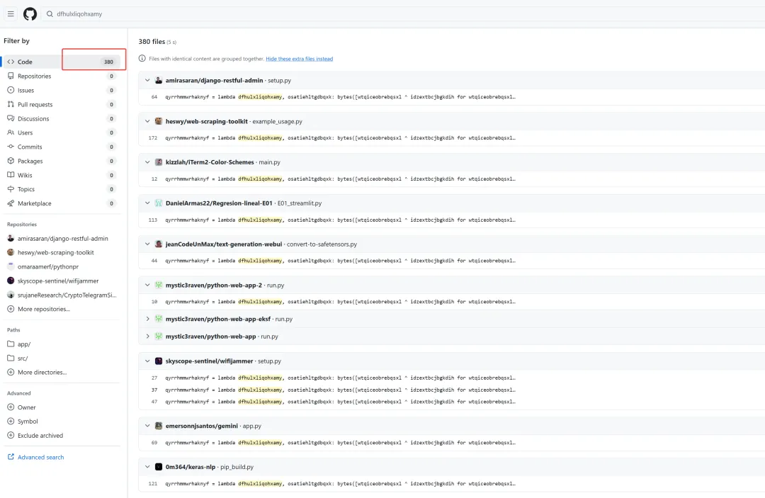Open the hamburger navigation menu

(11, 13)
